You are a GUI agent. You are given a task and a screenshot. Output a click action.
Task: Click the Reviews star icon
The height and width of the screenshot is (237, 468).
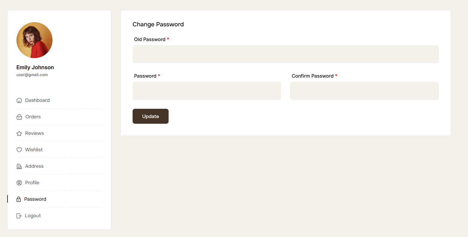tap(19, 133)
